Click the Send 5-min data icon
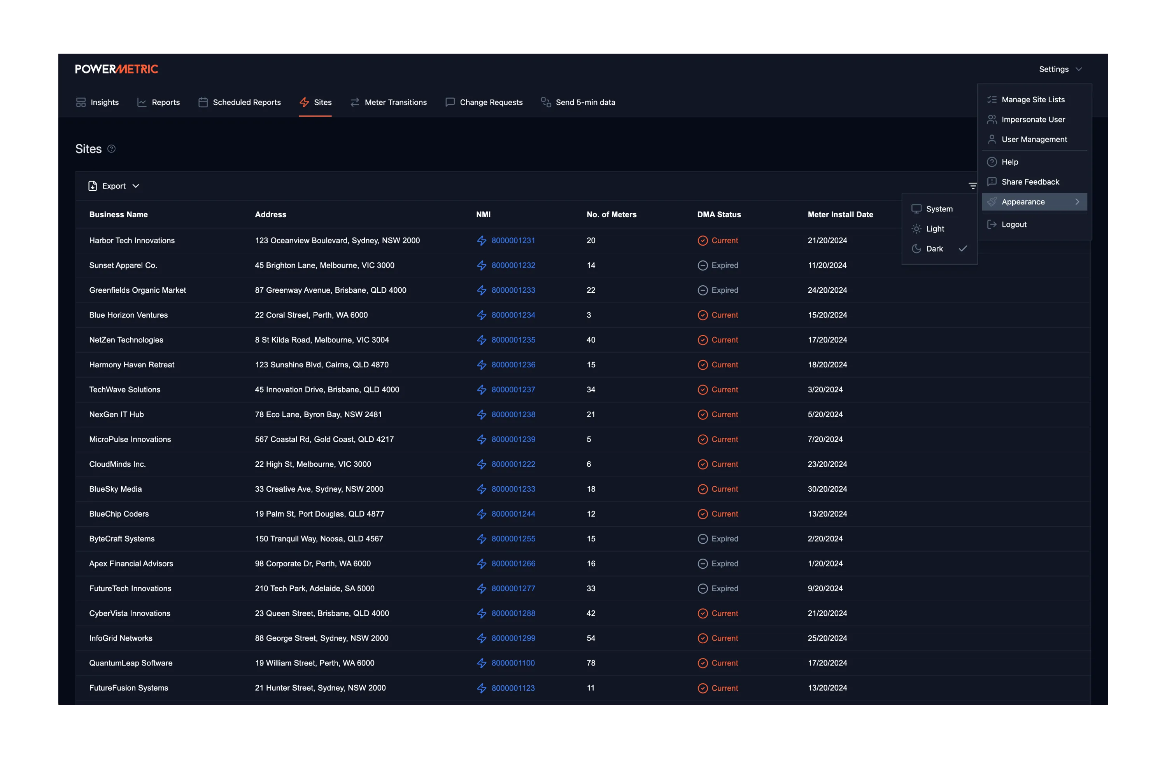 tap(545, 102)
